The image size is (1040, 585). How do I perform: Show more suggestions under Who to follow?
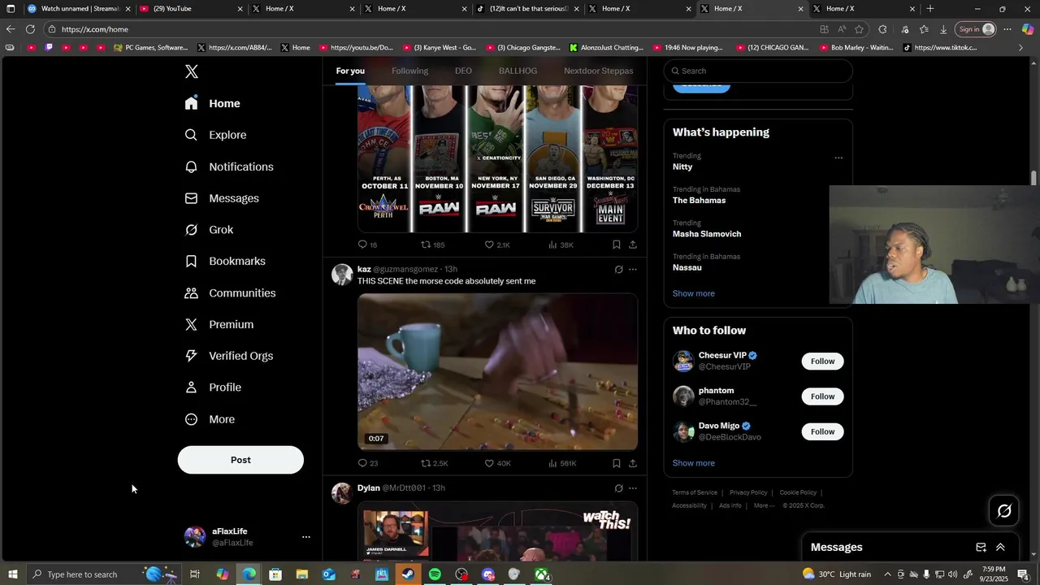click(693, 463)
